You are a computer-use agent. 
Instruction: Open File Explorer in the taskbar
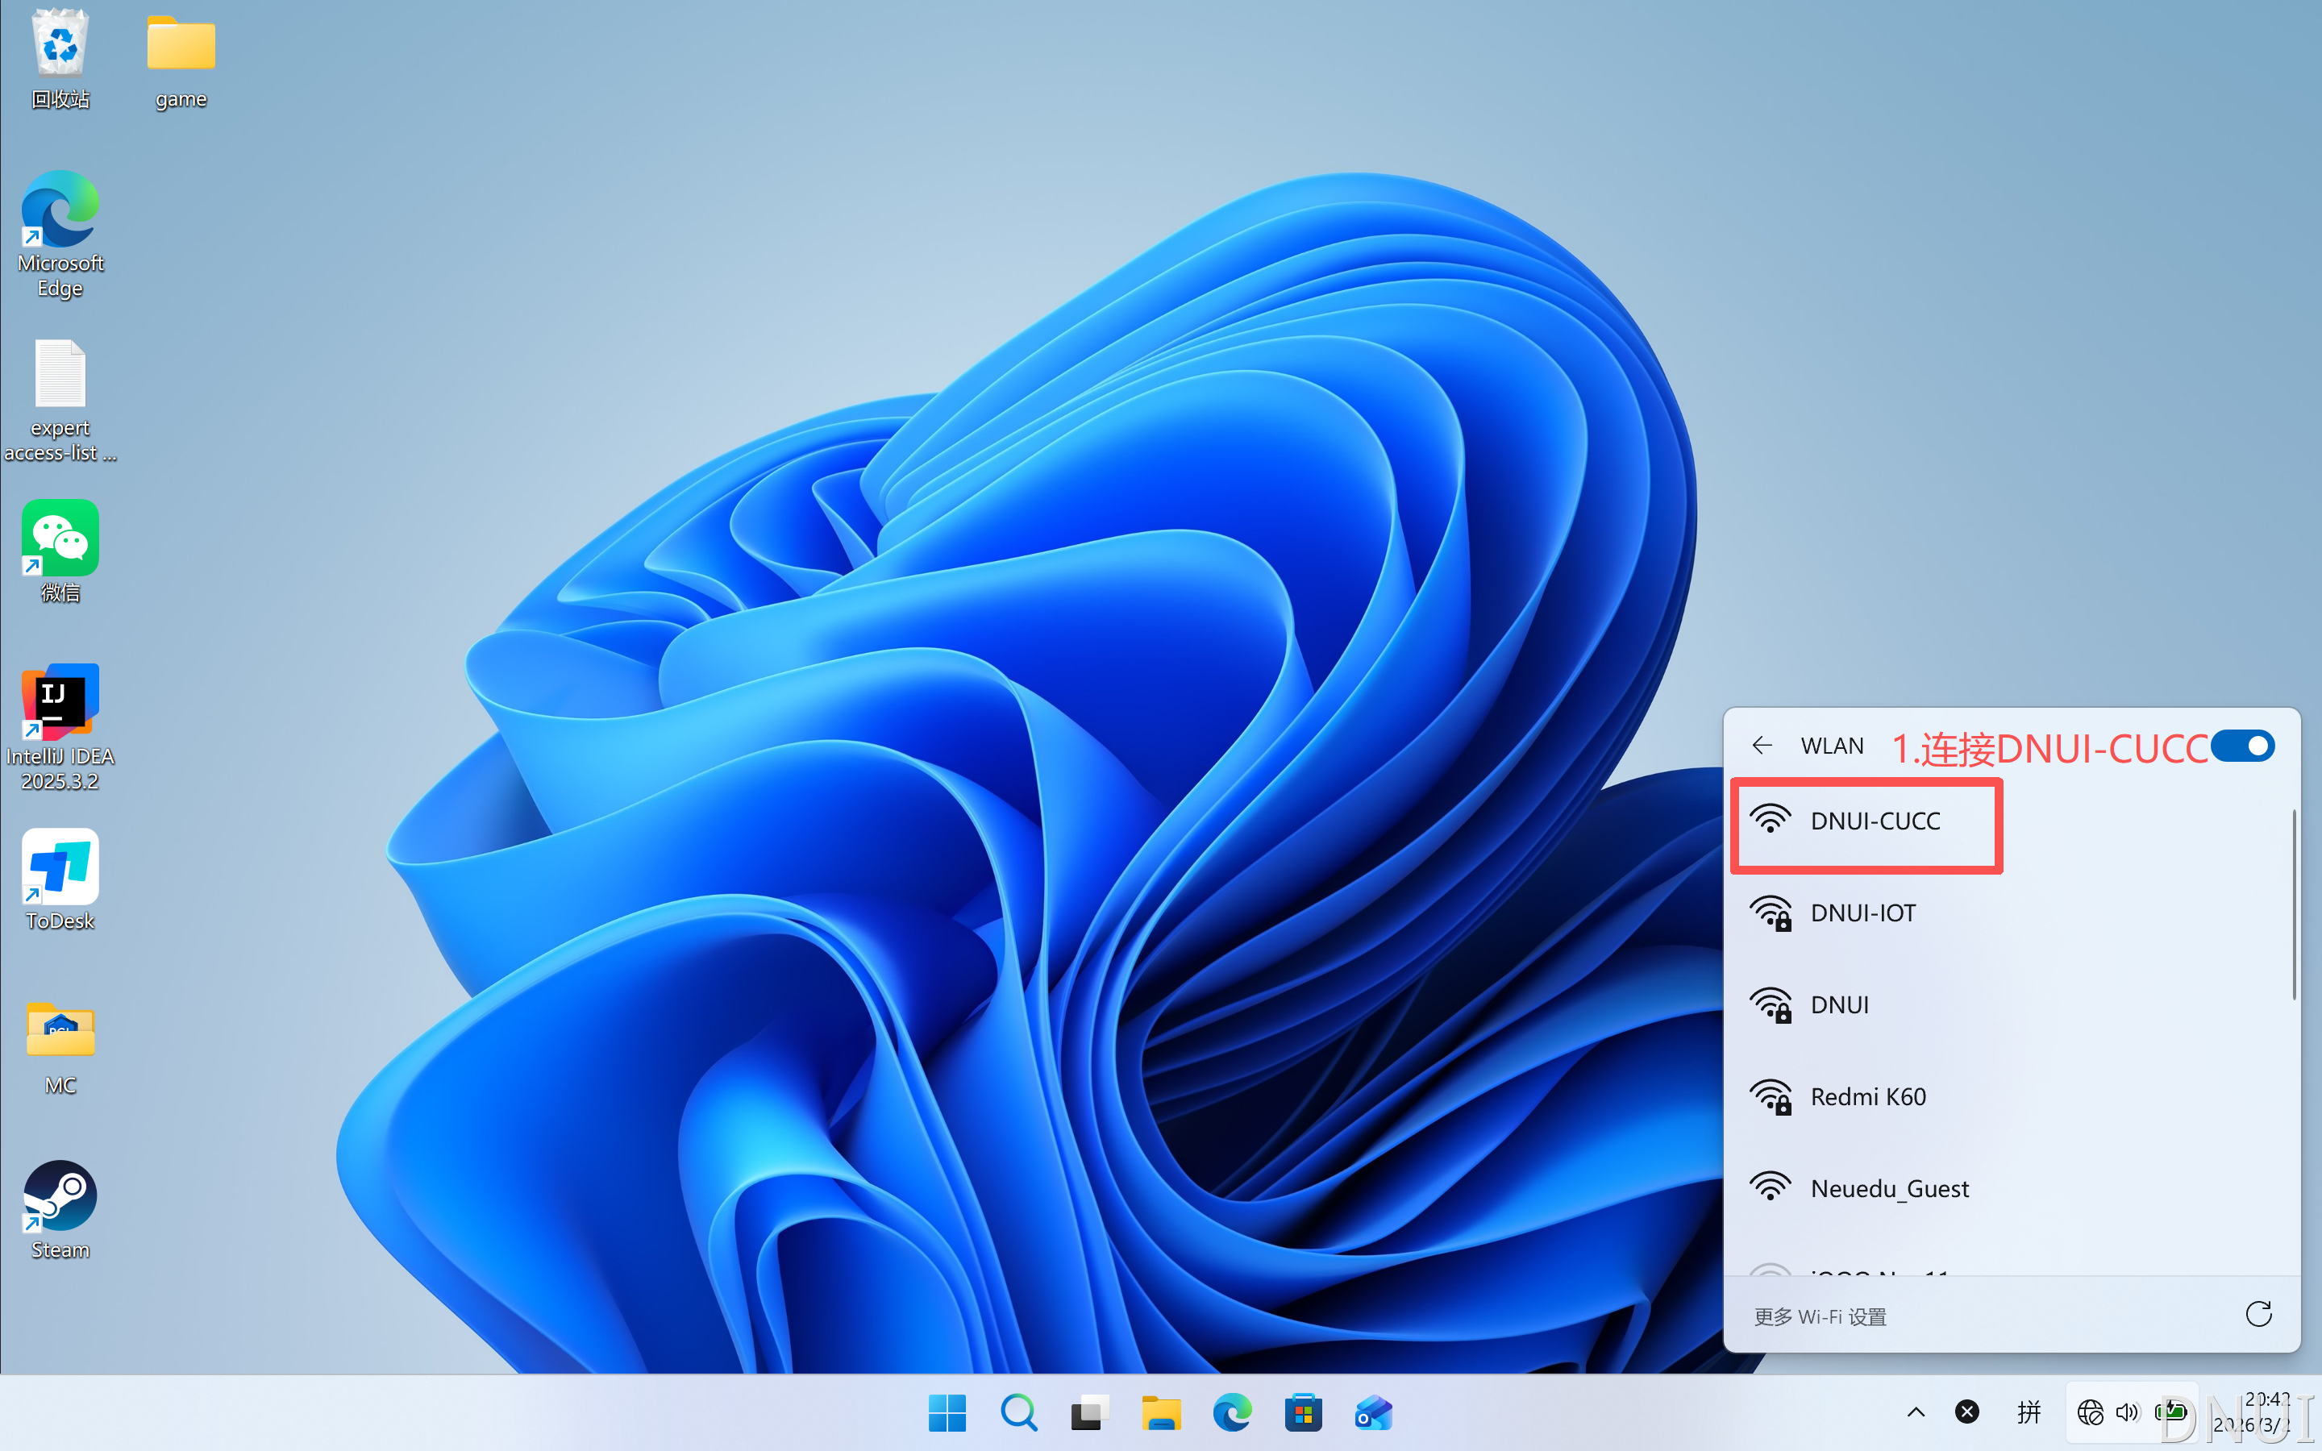[x=1161, y=1412]
